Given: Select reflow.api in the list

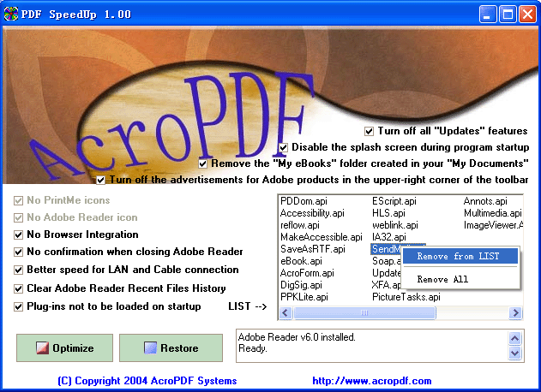Looking at the screenshot, I should [x=300, y=225].
